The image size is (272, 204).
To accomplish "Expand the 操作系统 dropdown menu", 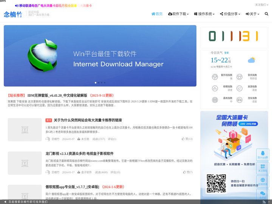I will click(x=204, y=14).
